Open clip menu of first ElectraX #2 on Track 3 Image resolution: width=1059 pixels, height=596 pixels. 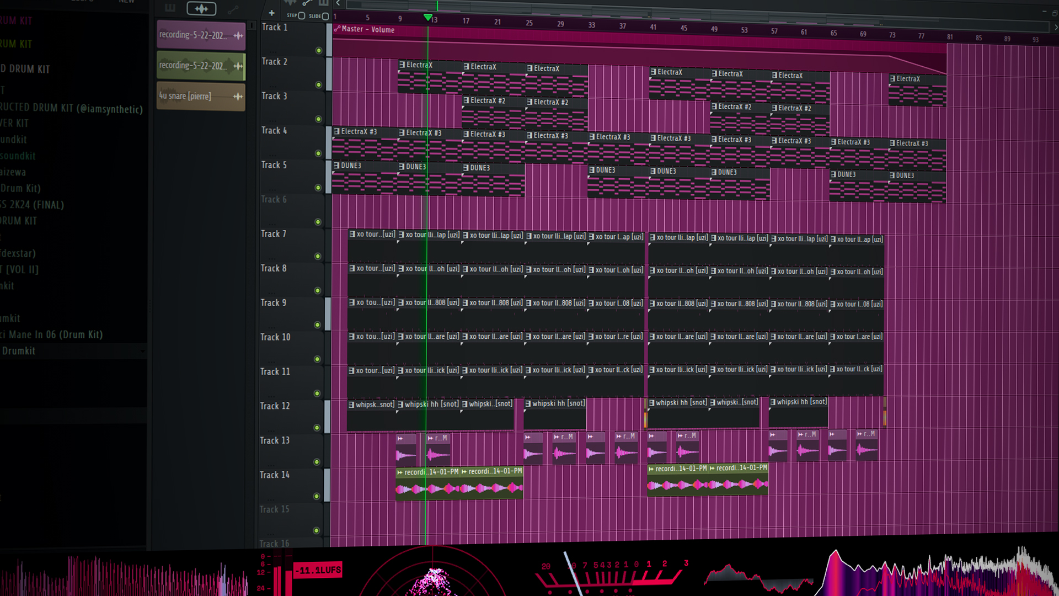click(466, 100)
